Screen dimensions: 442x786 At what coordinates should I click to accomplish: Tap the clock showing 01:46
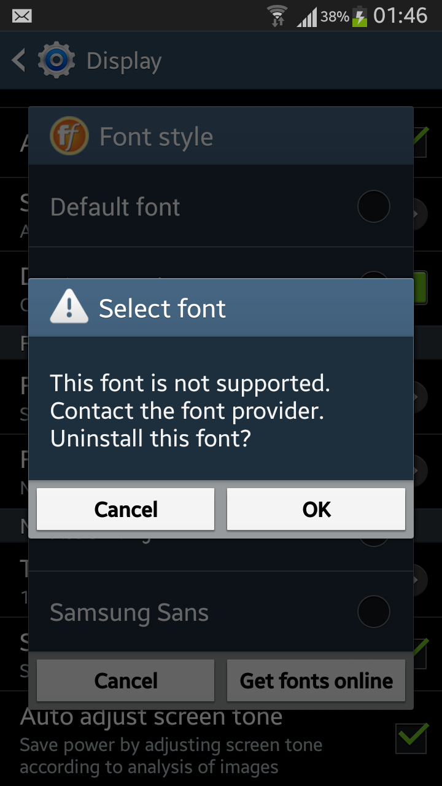tap(400, 15)
